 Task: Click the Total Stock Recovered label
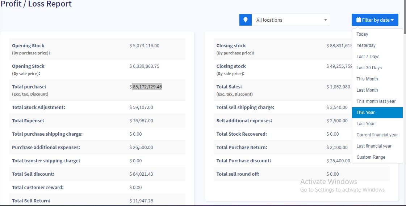click(x=242, y=134)
